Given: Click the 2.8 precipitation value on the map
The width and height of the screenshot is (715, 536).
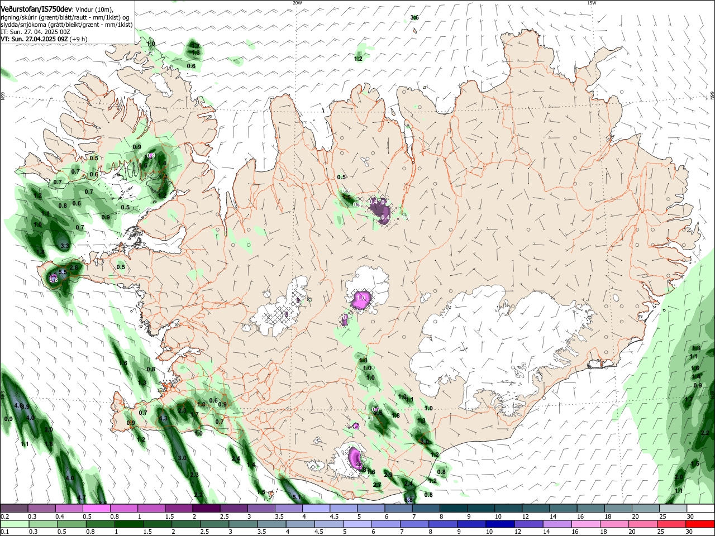Looking at the screenshot, I should pos(74,267).
